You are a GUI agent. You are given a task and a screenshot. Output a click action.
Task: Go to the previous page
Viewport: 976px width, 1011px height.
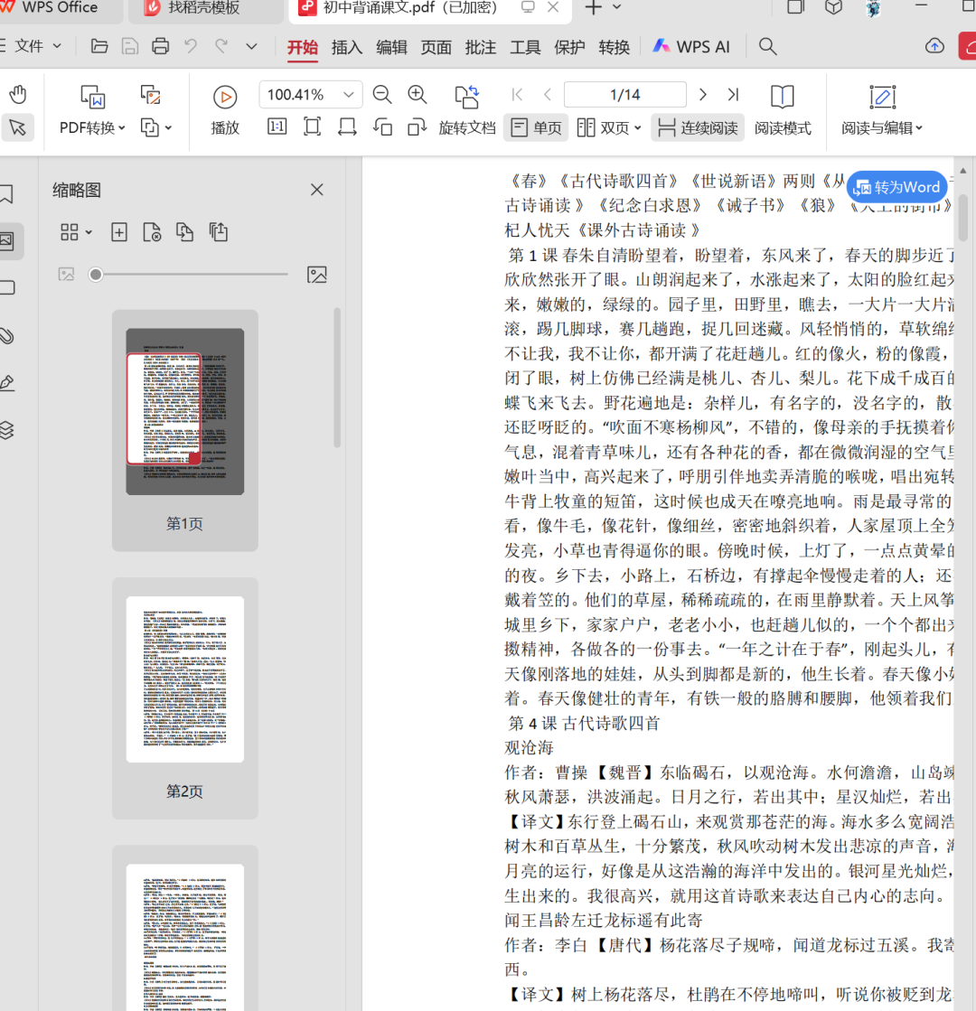point(547,95)
